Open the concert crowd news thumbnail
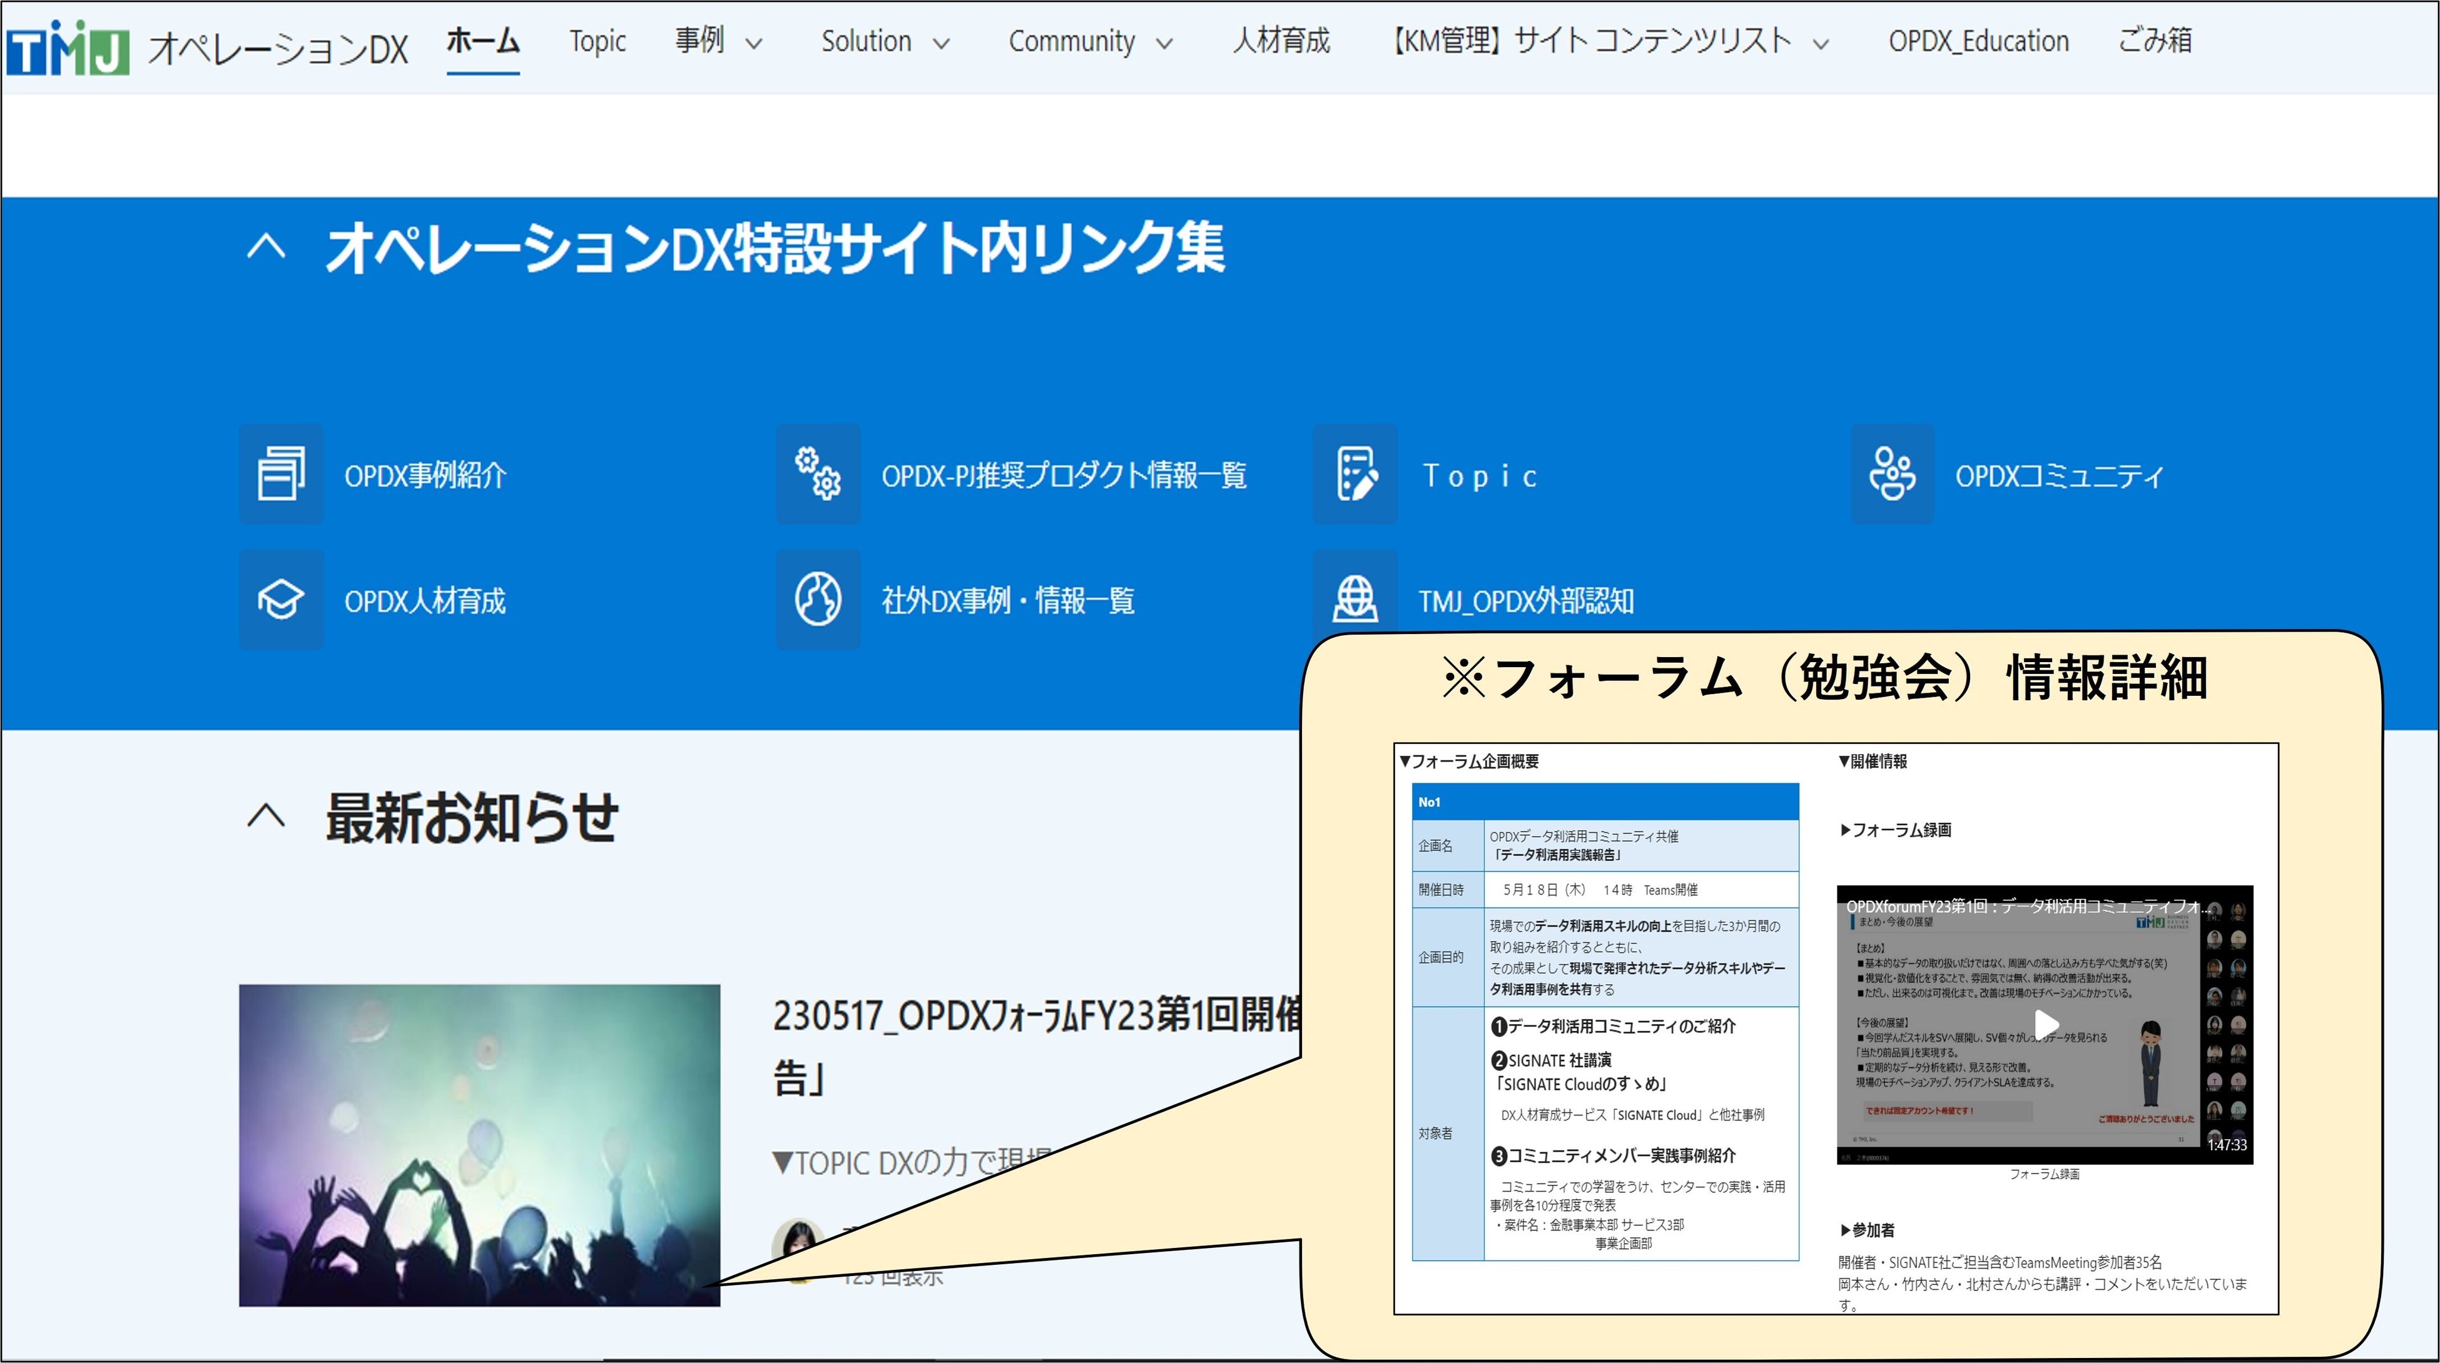 pyautogui.click(x=479, y=1145)
